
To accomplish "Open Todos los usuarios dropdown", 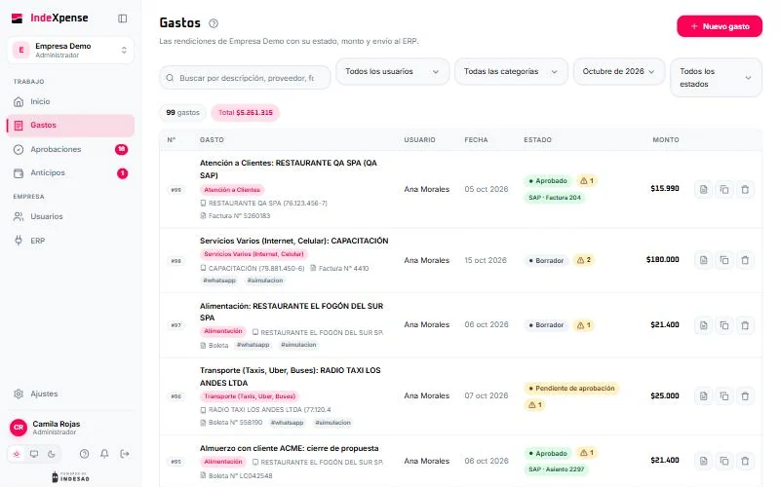I will [393, 71].
